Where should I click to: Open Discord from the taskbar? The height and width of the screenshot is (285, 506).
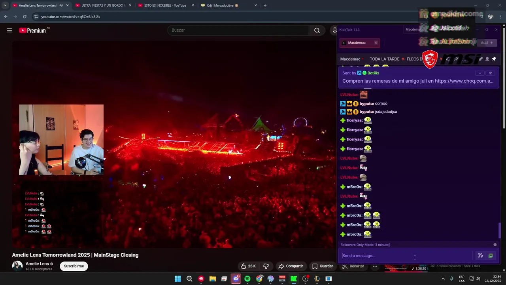pyautogui.click(x=236, y=279)
